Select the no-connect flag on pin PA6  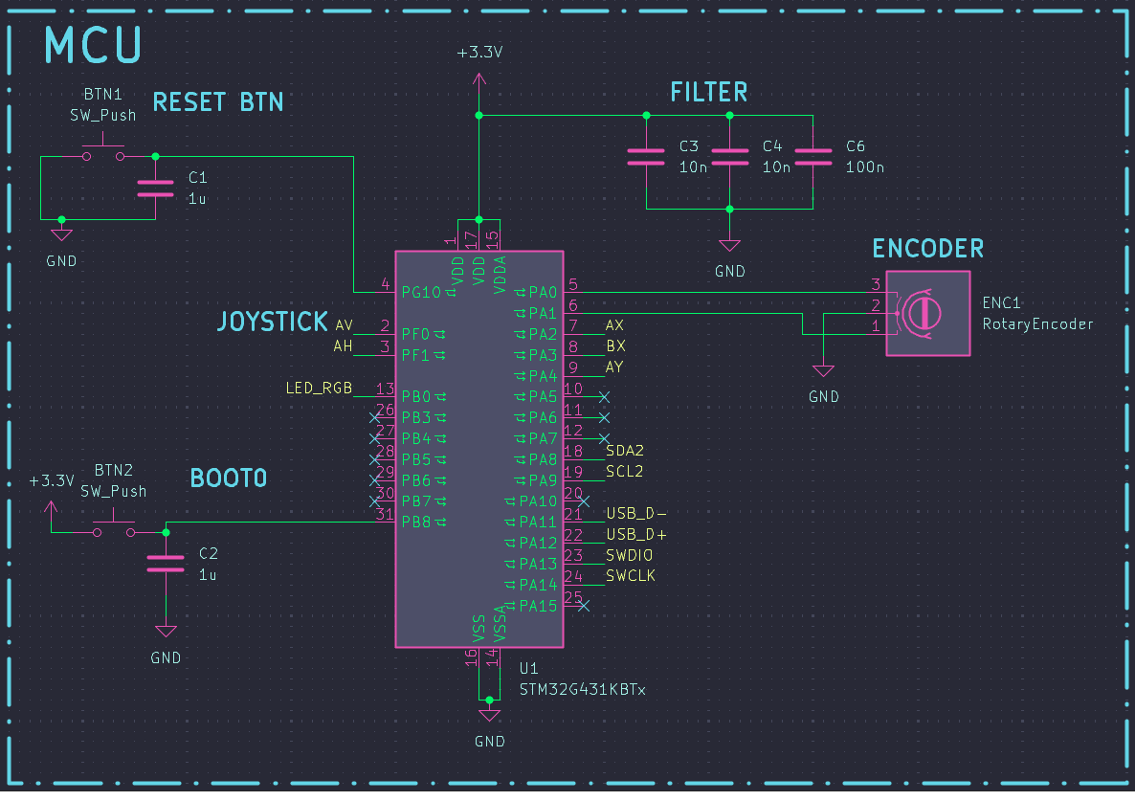(605, 418)
